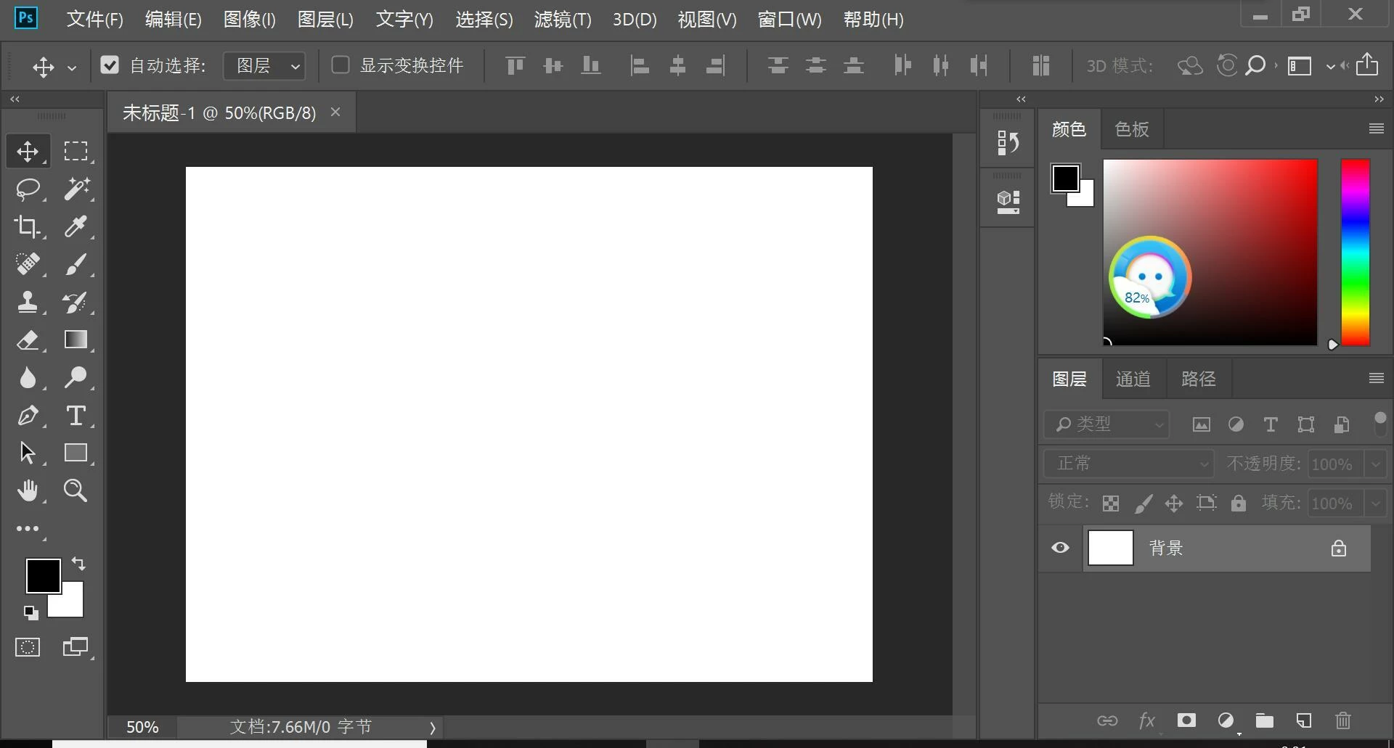This screenshot has width=1394, height=748.
Task: Add layer style fx icon
Action: 1146,720
